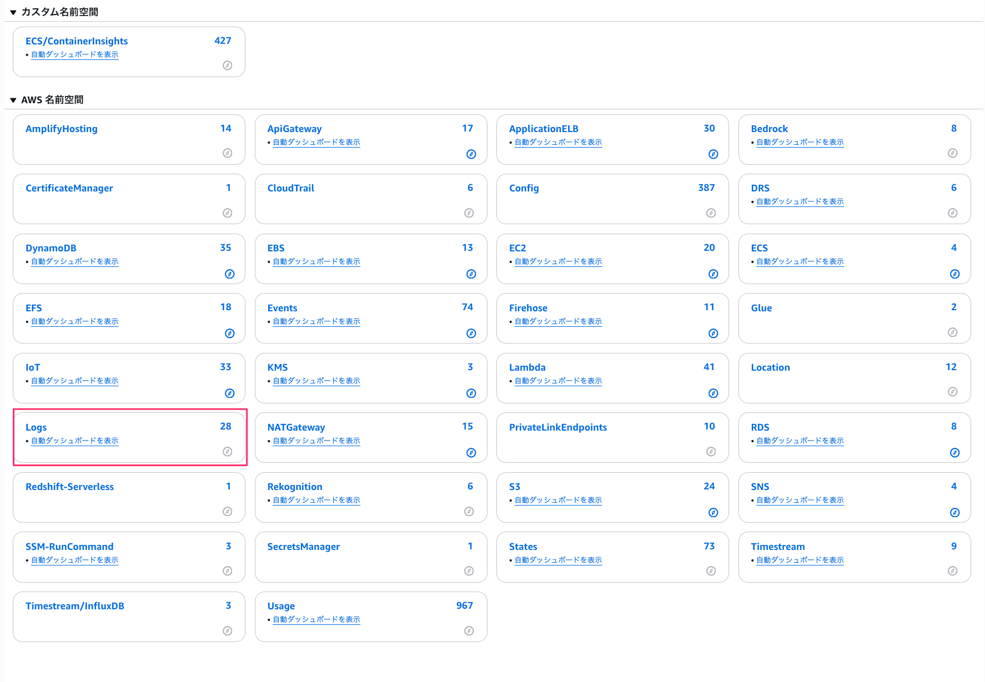This screenshot has width=985, height=682.
Task: Click metric count 387 on Config card
Action: click(707, 188)
